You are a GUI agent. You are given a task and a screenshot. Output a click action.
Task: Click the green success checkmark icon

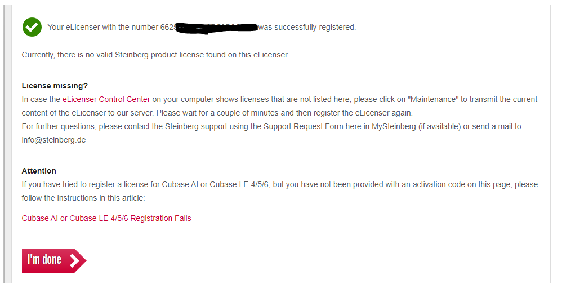pos(32,27)
